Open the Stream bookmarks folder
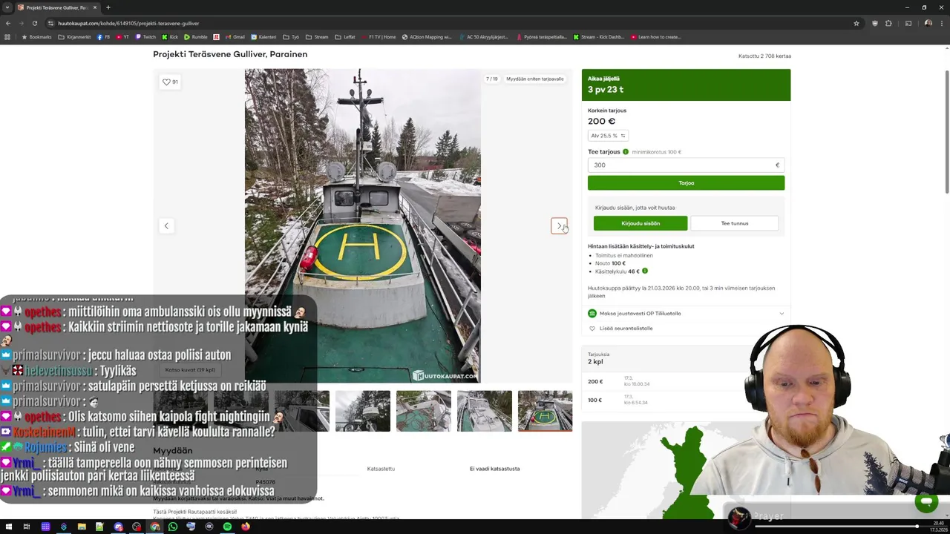Screen dimensions: 950x534 tap(317, 37)
